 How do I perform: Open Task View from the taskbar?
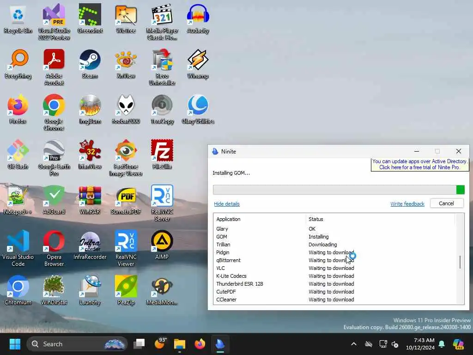[x=139, y=344]
